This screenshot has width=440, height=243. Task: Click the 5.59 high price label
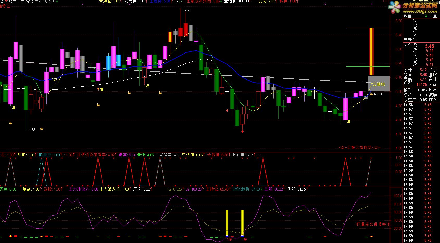(187, 10)
